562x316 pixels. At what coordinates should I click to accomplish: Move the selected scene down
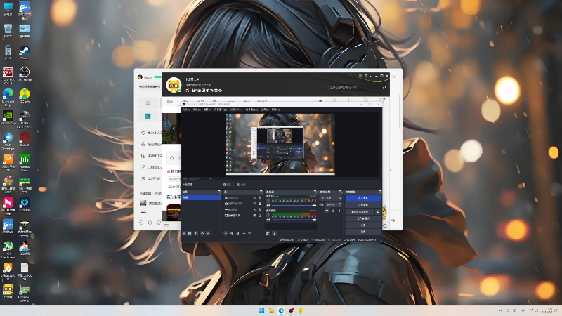coord(208,233)
